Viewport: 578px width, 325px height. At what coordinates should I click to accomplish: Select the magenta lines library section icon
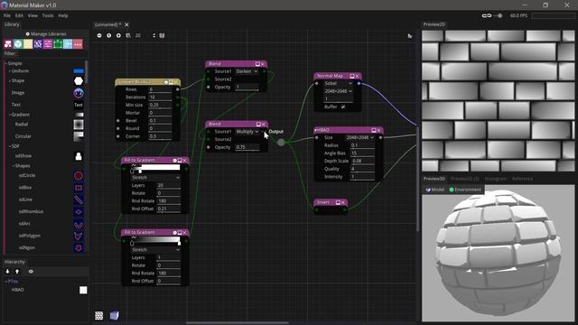click(x=48, y=44)
